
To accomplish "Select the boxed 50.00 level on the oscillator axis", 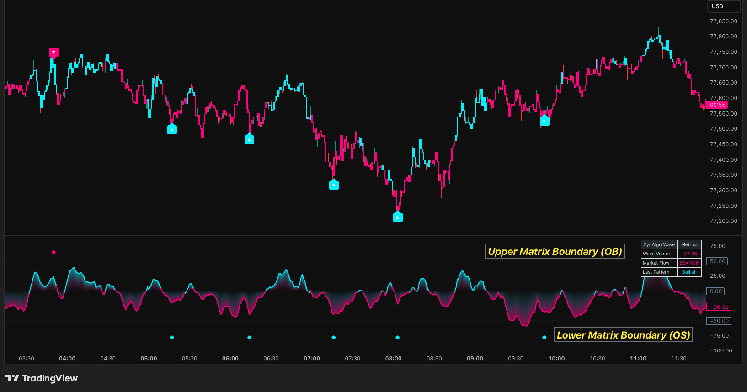I will click(x=717, y=261).
